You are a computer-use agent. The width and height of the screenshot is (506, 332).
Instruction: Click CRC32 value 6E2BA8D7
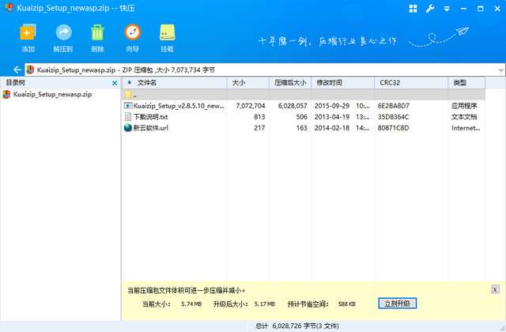[x=394, y=105]
